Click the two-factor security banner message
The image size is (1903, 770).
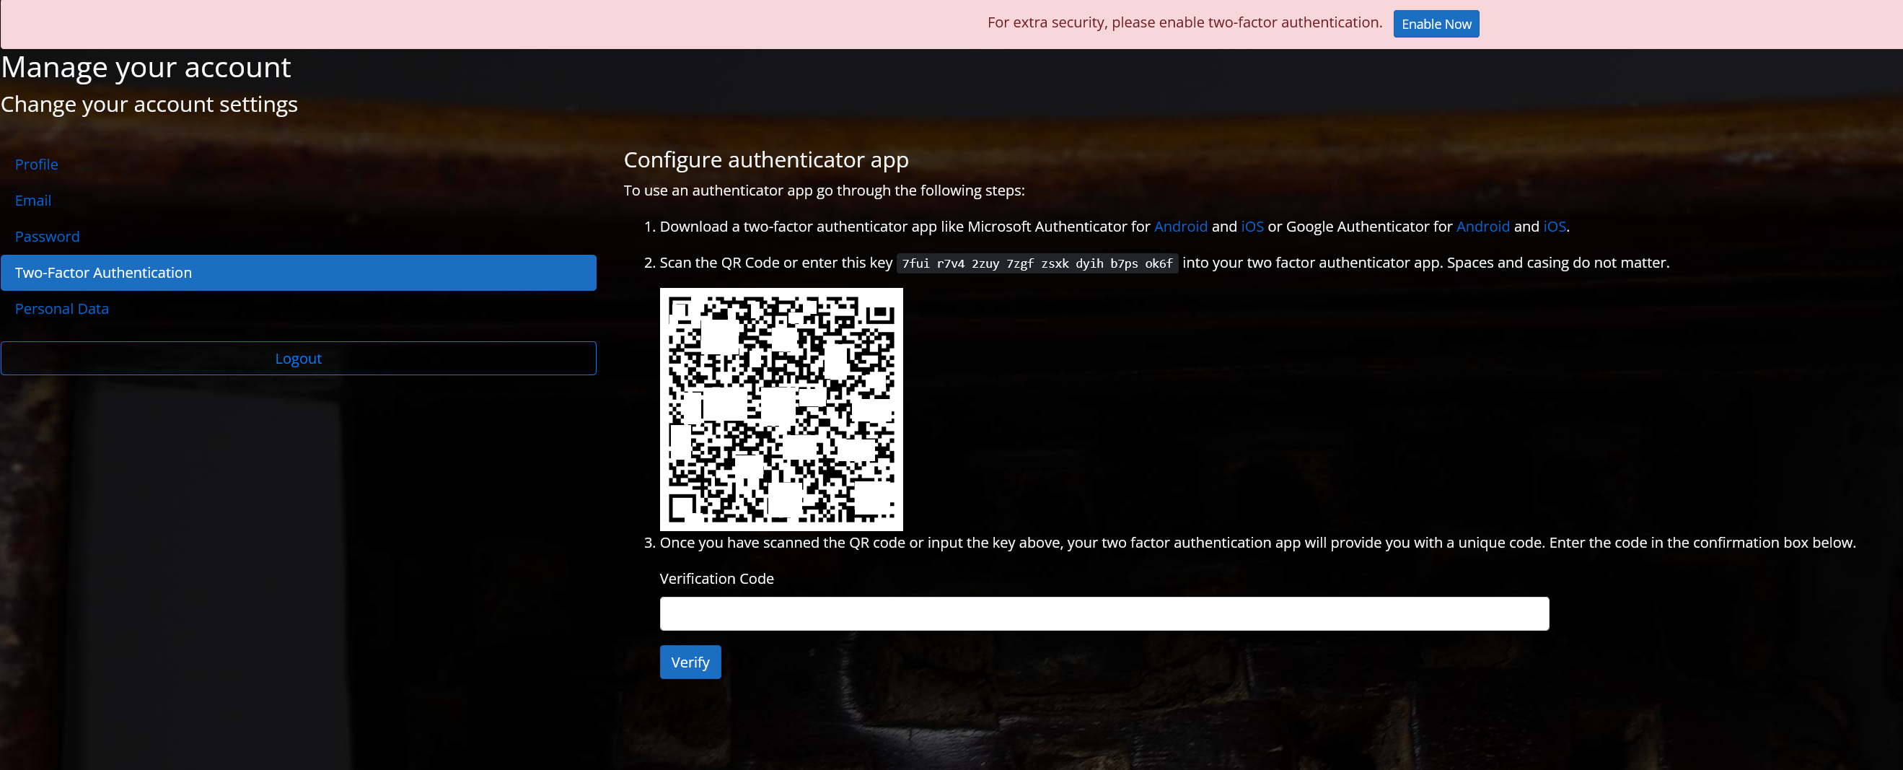[x=1185, y=23]
